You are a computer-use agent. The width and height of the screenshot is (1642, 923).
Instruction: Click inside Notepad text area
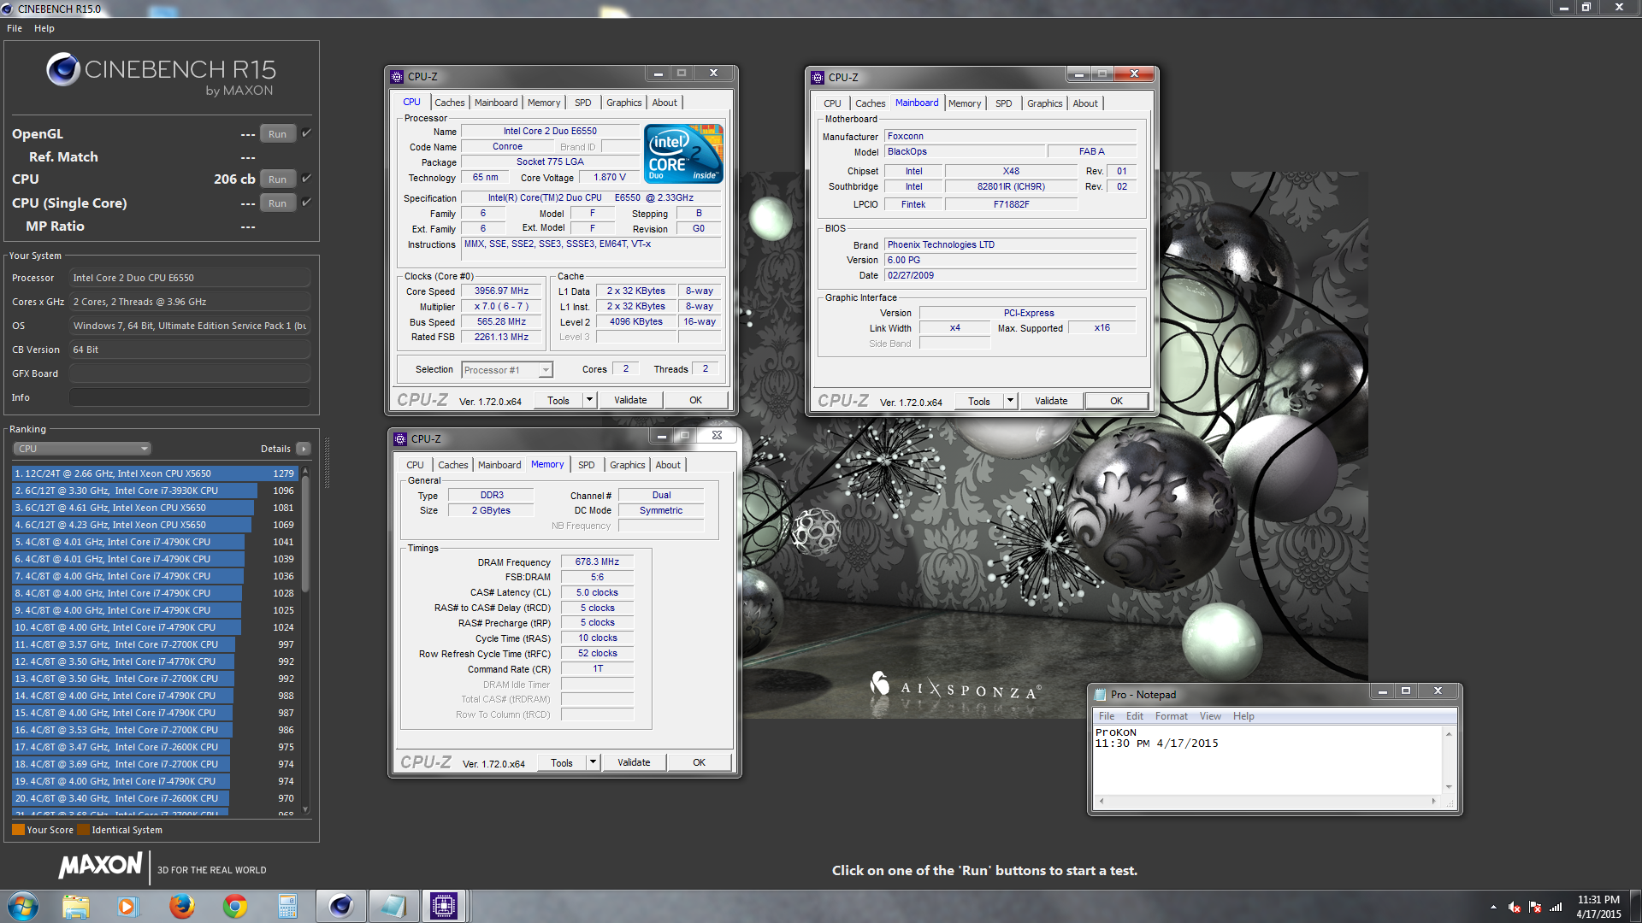pos(1268,761)
